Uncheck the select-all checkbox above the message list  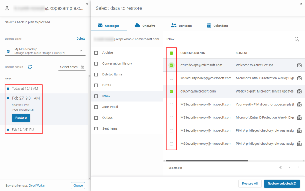coord(171,53)
